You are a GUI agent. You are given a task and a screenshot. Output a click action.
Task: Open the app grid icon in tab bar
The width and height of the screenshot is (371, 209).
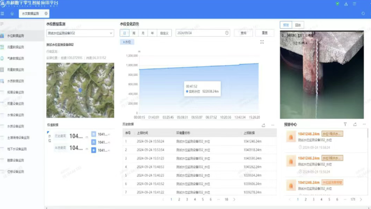[x=2, y=13]
